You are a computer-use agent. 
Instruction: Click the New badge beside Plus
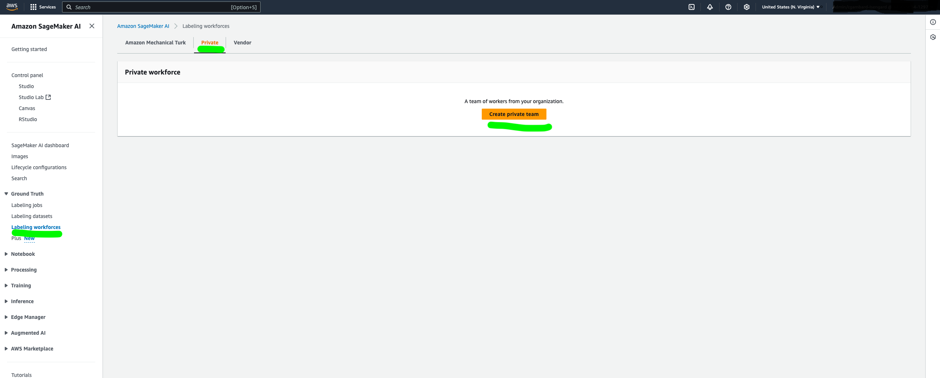point(29,238)
